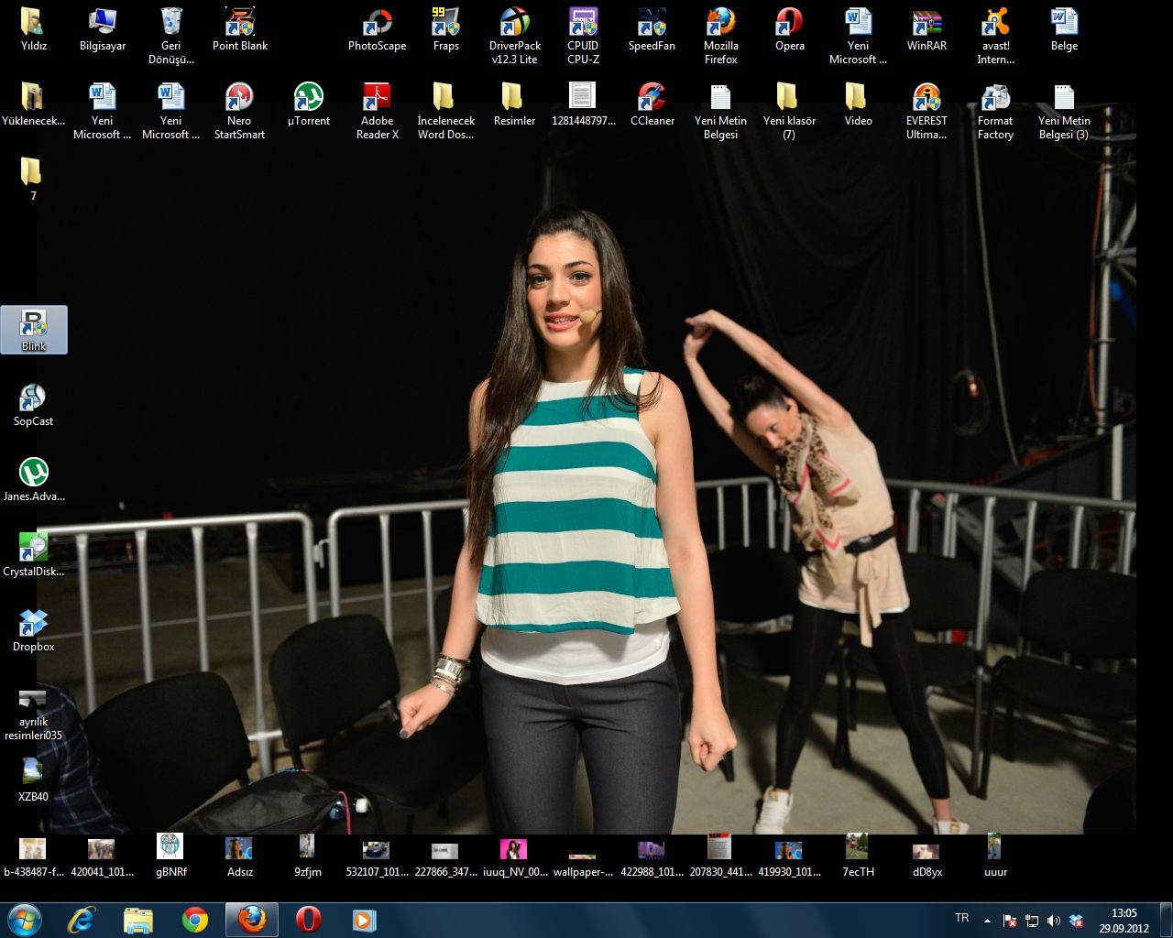Open the folder named 7
The width and height of the screenshot is (1173, 938).
coord(33,179)
